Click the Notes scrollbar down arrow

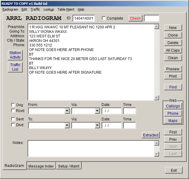157,154
